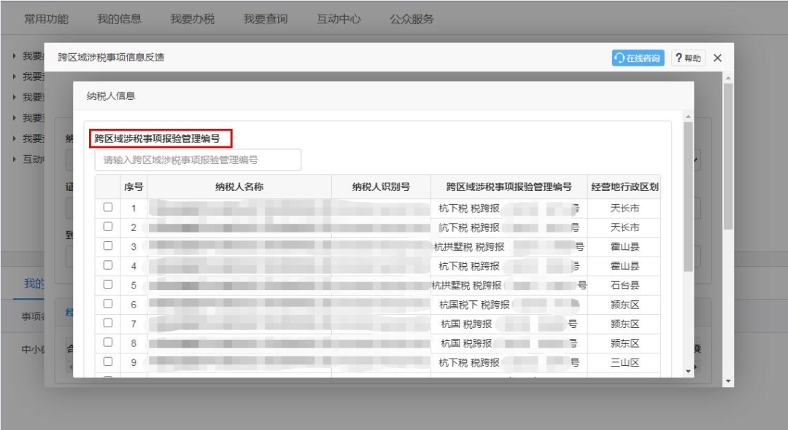Open the 常用功能 menu tab
Viewport: 788px width, 430px height.
[46, 19]
